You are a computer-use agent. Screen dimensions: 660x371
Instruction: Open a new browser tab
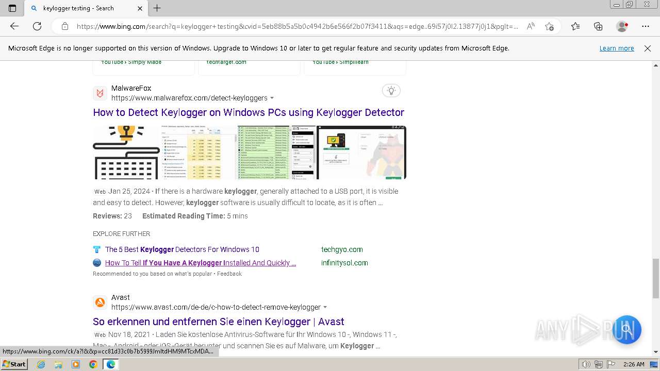[157, 8]
